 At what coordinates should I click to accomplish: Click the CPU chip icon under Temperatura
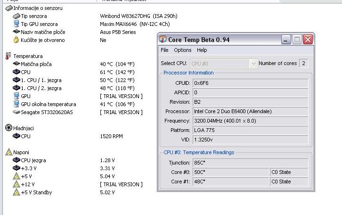click(16, 72)
